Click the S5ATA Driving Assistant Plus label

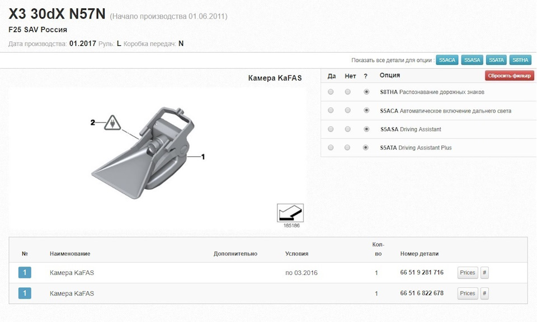point(416,148)
